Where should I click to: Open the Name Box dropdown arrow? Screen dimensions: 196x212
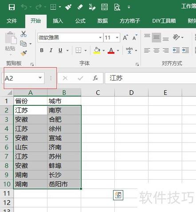(x=40, y=78)
